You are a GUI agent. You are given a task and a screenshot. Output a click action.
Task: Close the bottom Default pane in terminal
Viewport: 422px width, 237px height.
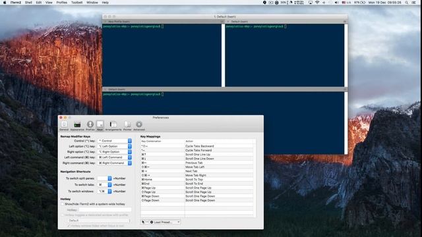(x=105, y=90)
